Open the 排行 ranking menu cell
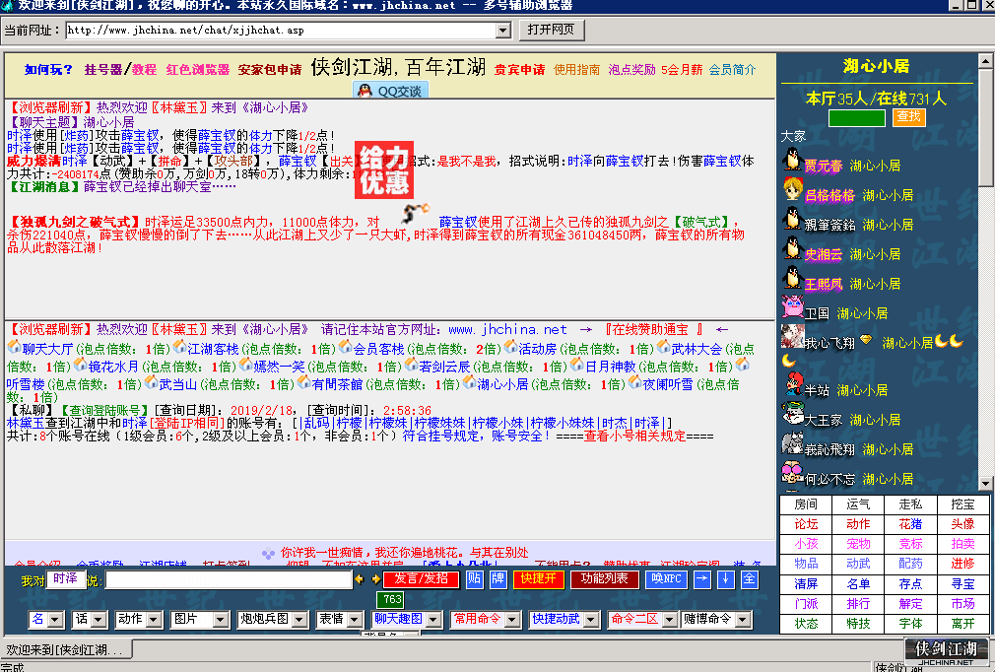 point(858,603)
